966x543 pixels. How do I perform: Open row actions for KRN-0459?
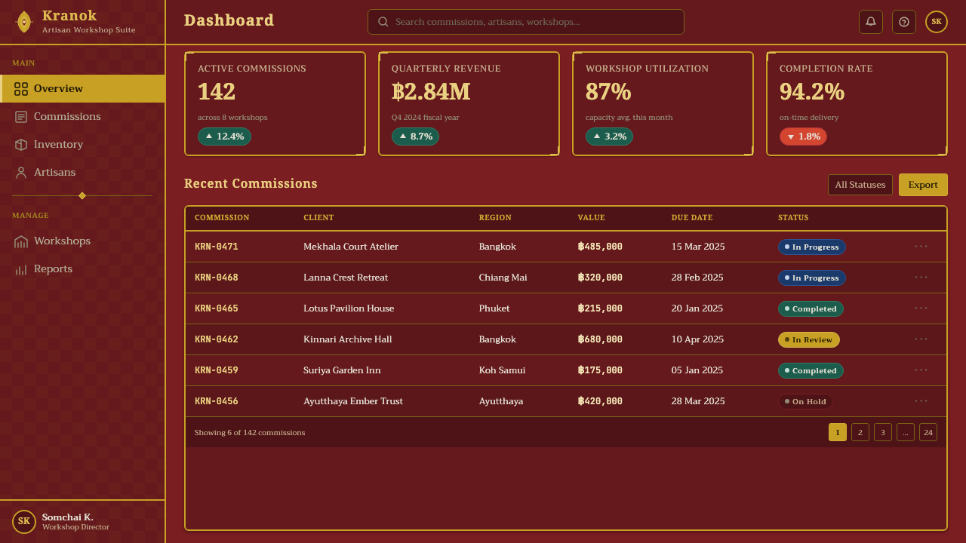pos(921,370)
